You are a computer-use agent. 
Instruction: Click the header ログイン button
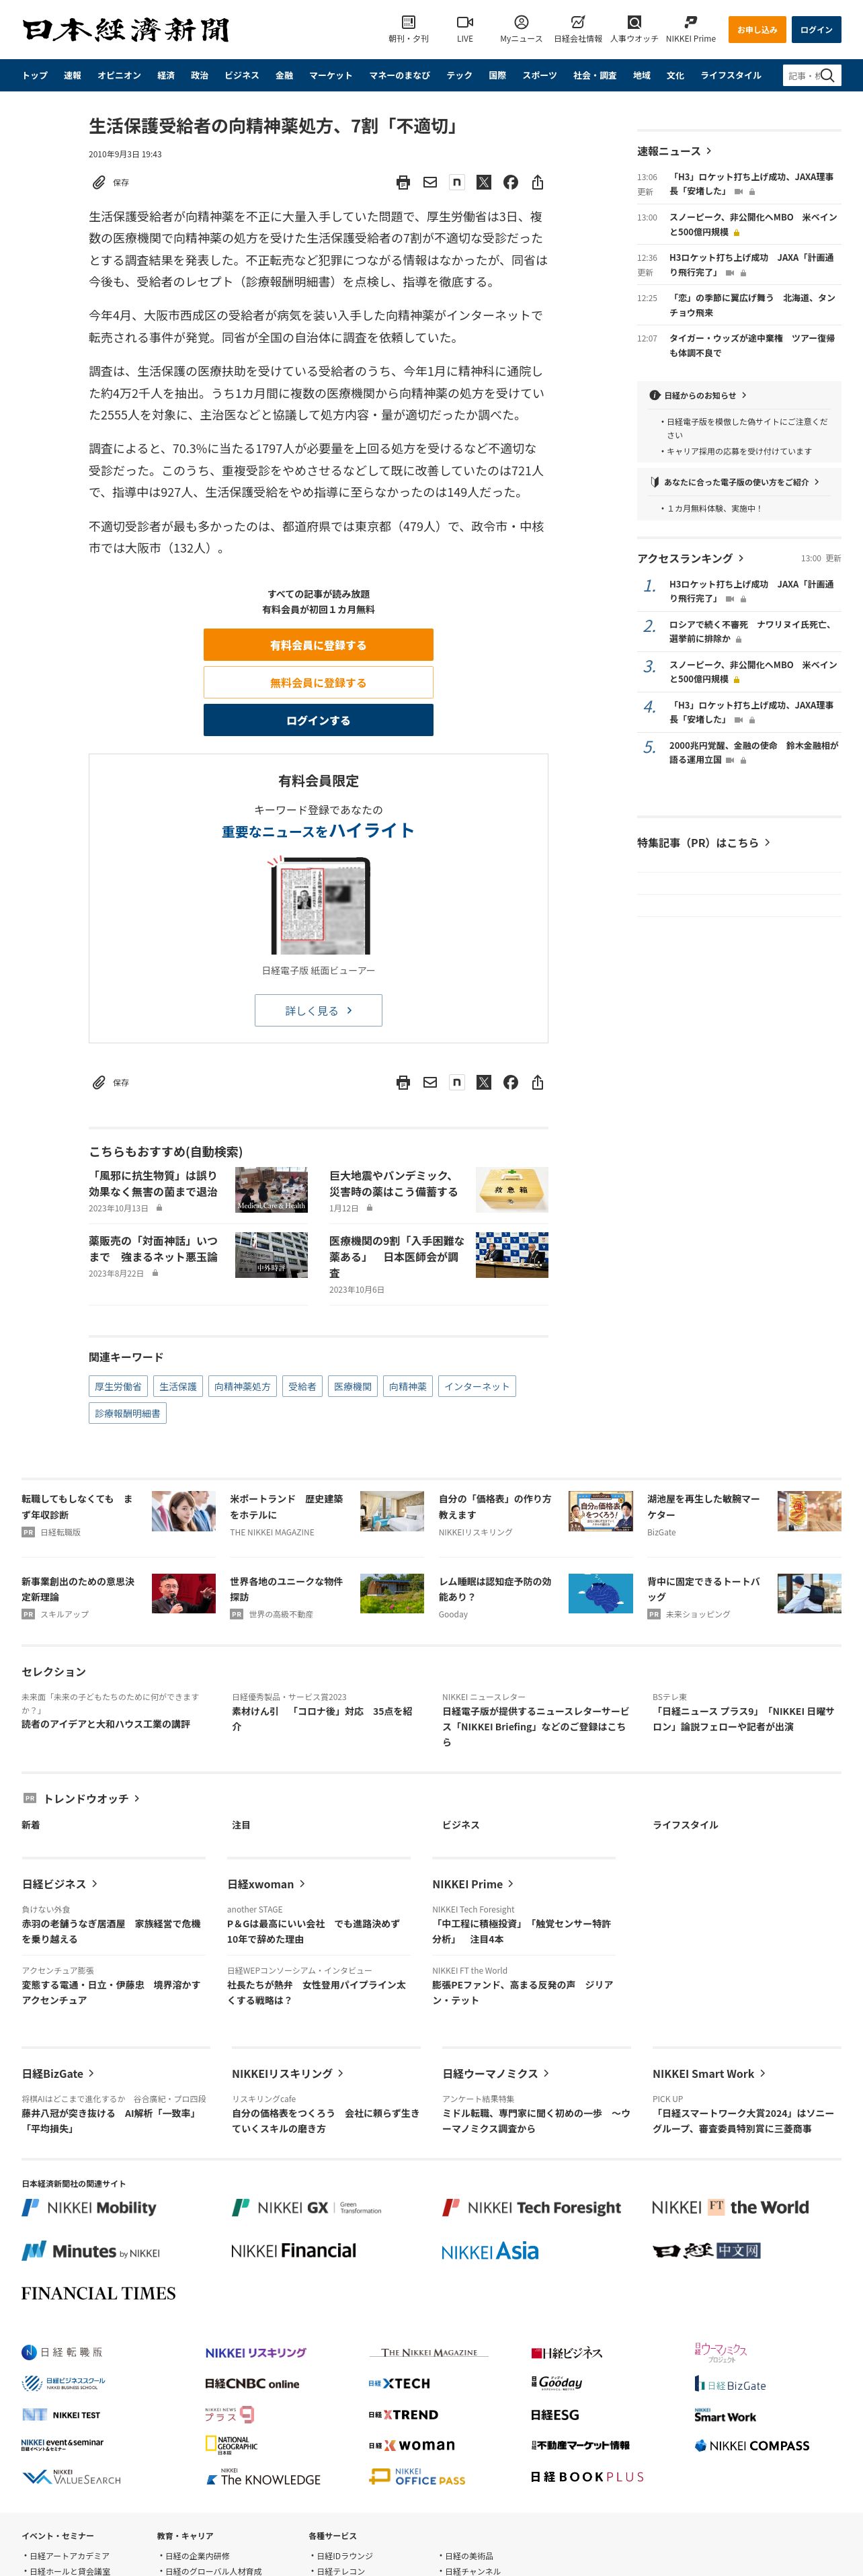(x=816, y=29)
